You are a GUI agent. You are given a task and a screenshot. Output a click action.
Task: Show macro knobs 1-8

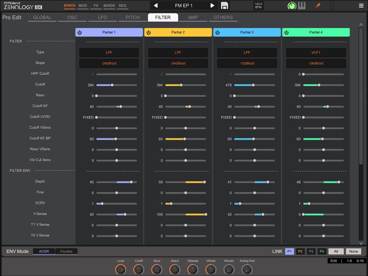click(x=349, y=261)
